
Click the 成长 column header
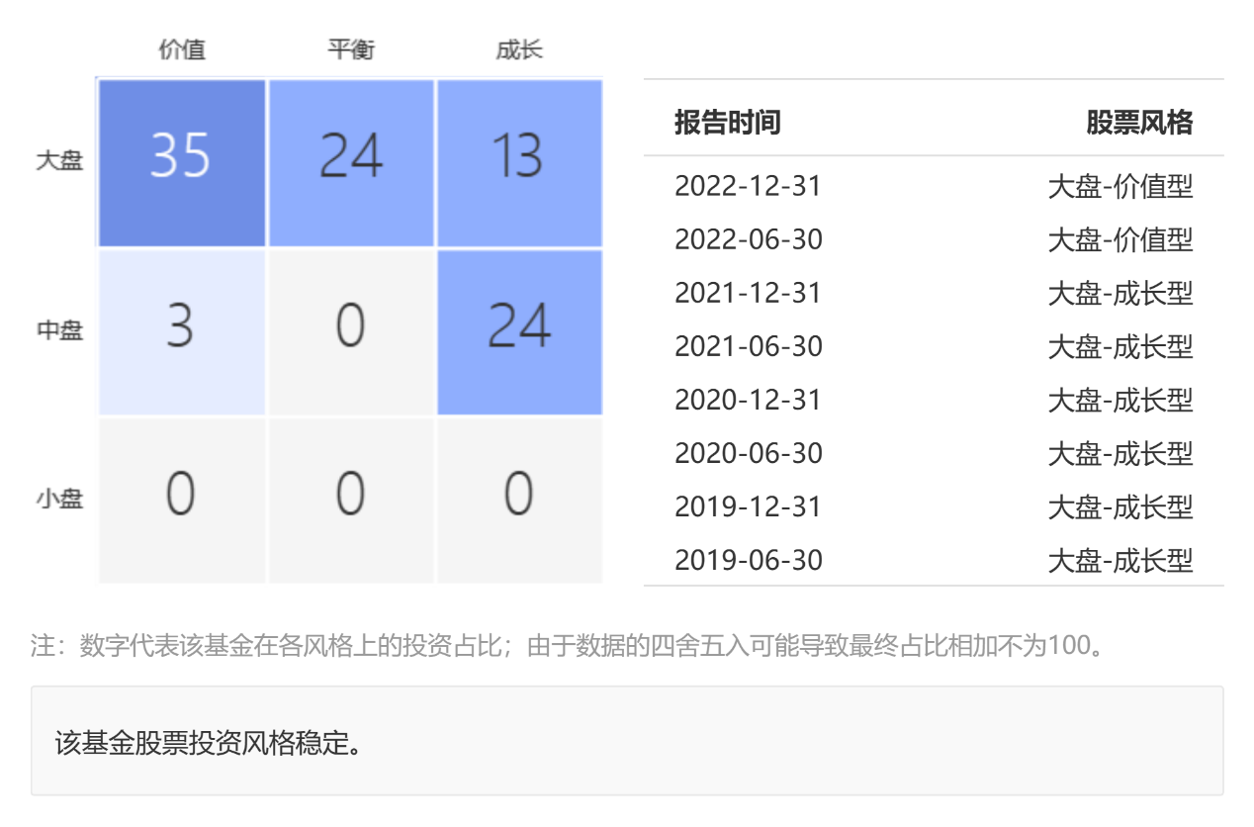click(x=519, y=49)
